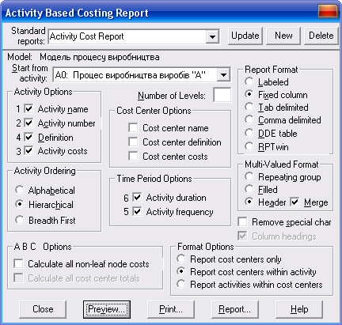Select the DDE table report format
Viewport: 342px width, 325px height.
[249, 133]
